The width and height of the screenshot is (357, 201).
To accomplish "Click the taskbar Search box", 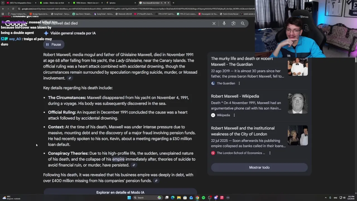I will [x=148, y=198].
